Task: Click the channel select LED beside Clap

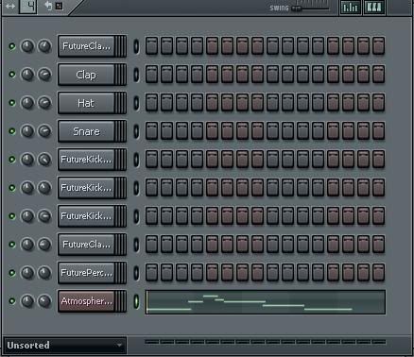Action: pyautogui.click(x=136, y=75)
